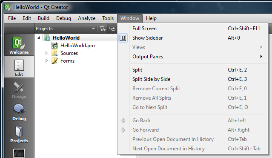Viewport: 272px width, 158px height.
Task: Open the Help menu
Action: pyautogui.click(x=151, y=18)
